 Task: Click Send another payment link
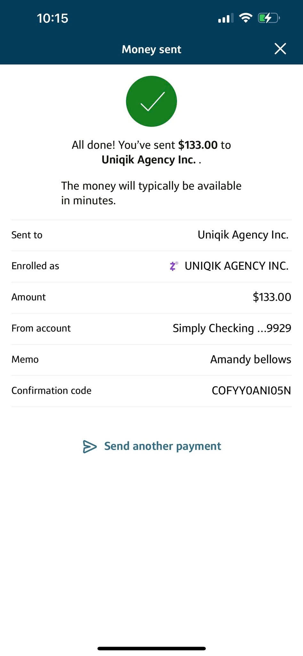[163, 446]
